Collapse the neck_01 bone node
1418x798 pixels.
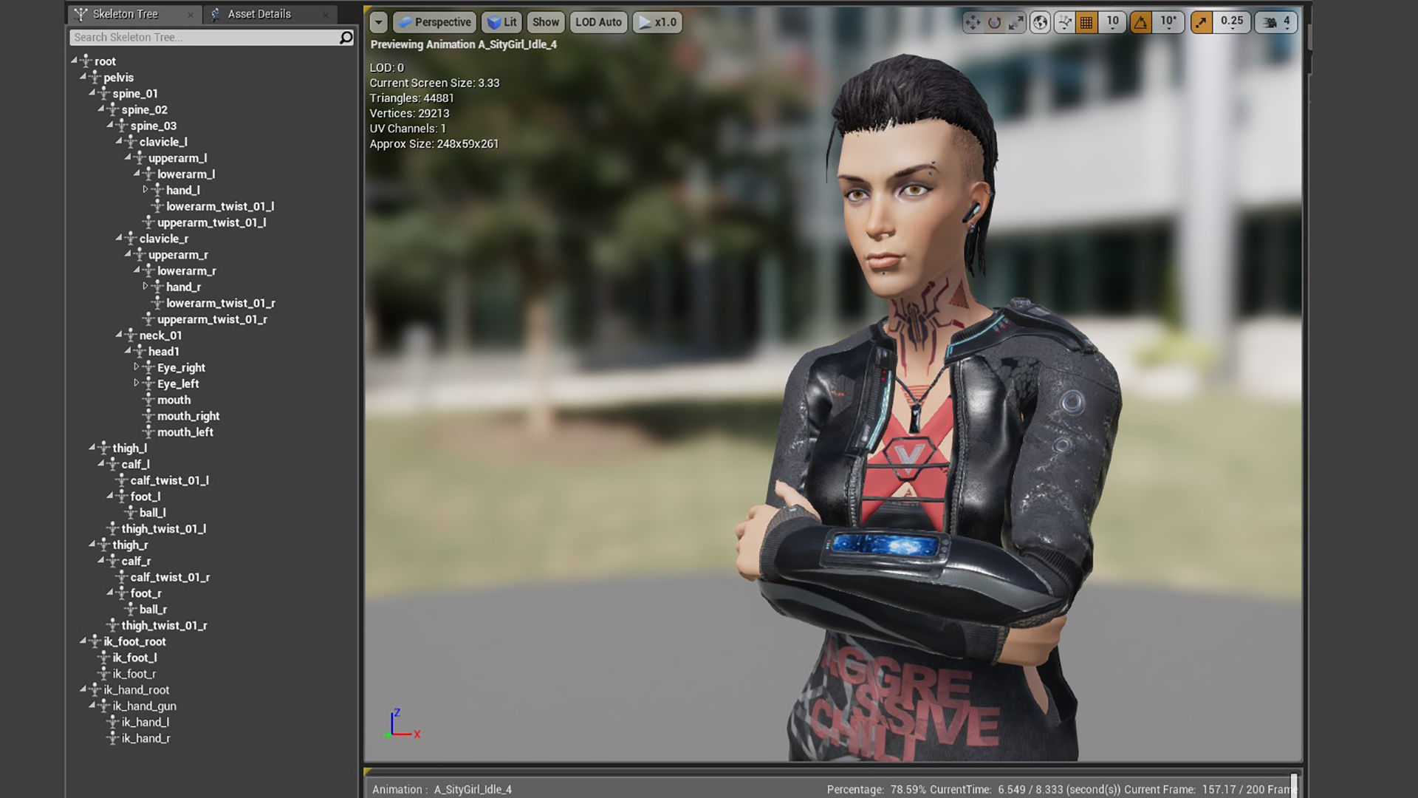tap(118, 334)
